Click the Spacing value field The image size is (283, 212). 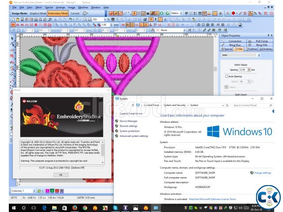[x=243, y=70]
